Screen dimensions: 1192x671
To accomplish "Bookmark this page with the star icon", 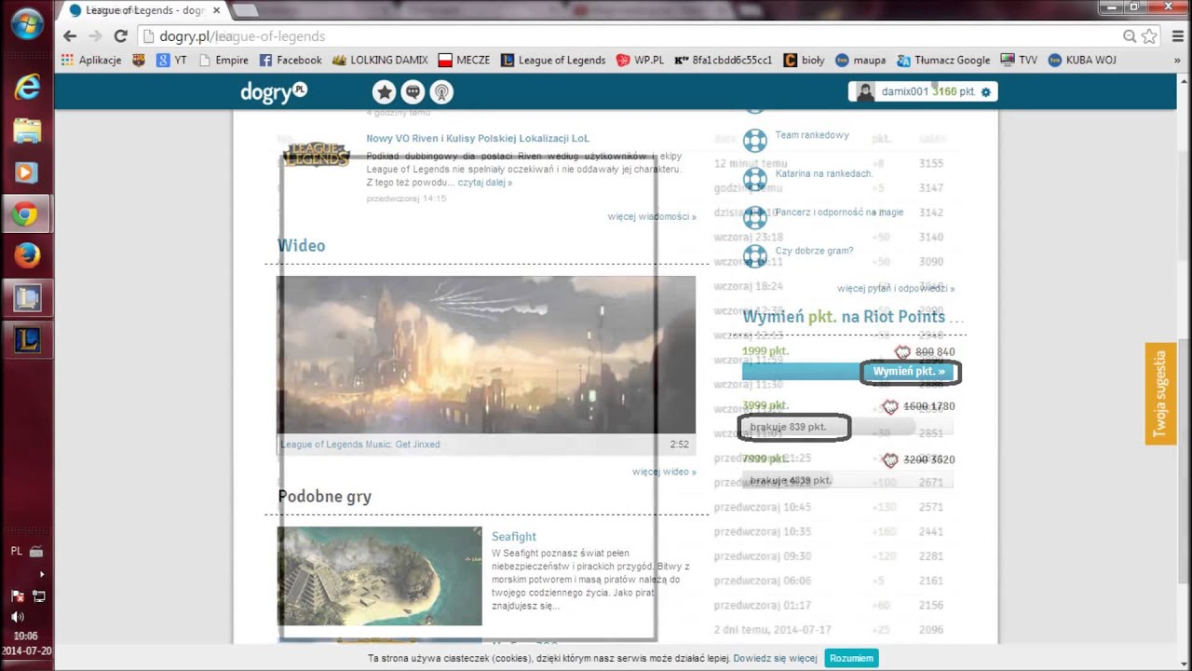I will tap(1149, 36).
